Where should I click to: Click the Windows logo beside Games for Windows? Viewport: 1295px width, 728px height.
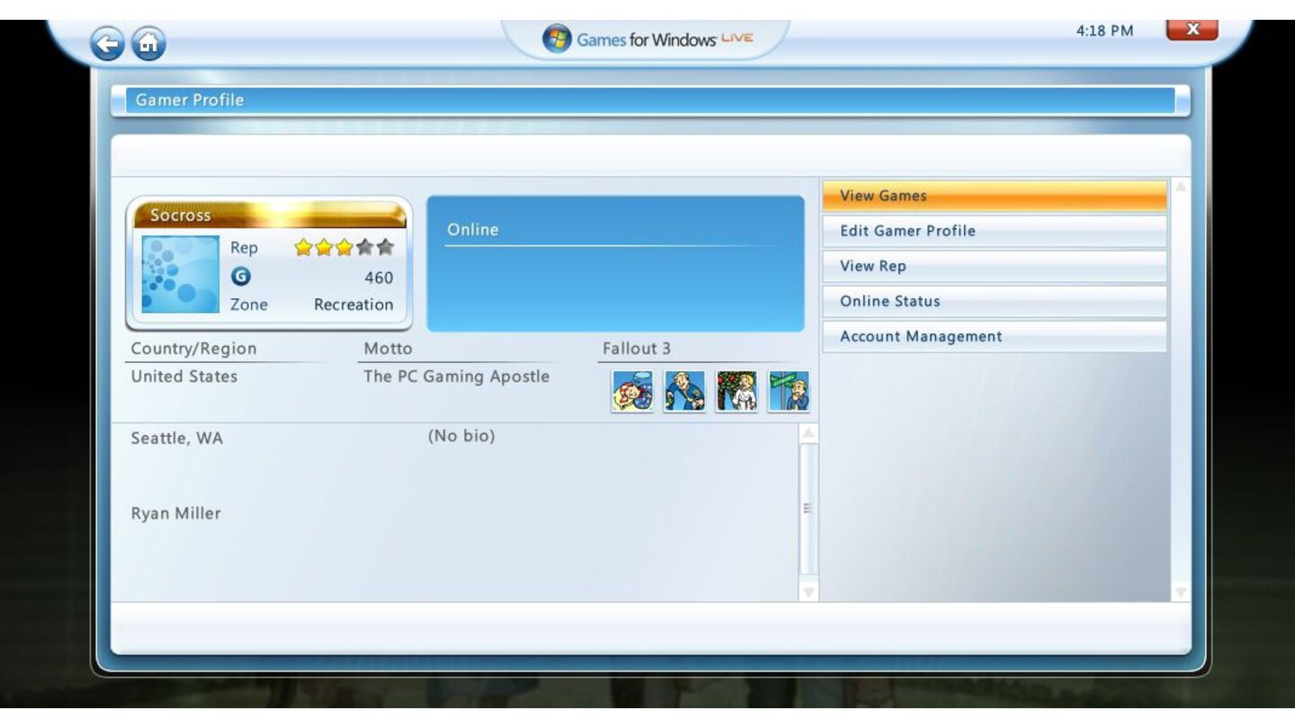coord(557,39)
